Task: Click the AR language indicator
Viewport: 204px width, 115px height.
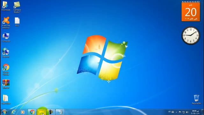Action: pyautogui.click(x=169, y=112)
